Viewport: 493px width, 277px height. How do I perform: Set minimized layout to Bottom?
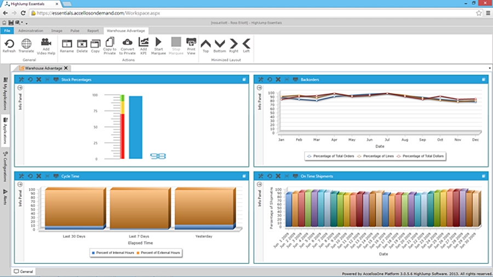(220, 46)
